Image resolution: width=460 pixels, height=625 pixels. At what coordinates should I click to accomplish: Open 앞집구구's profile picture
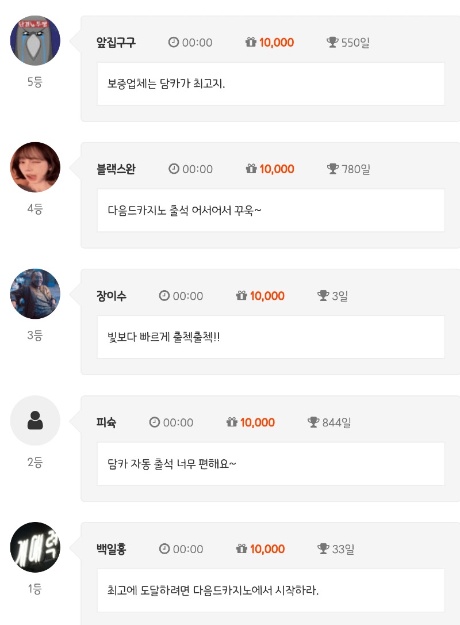[35, 40]
